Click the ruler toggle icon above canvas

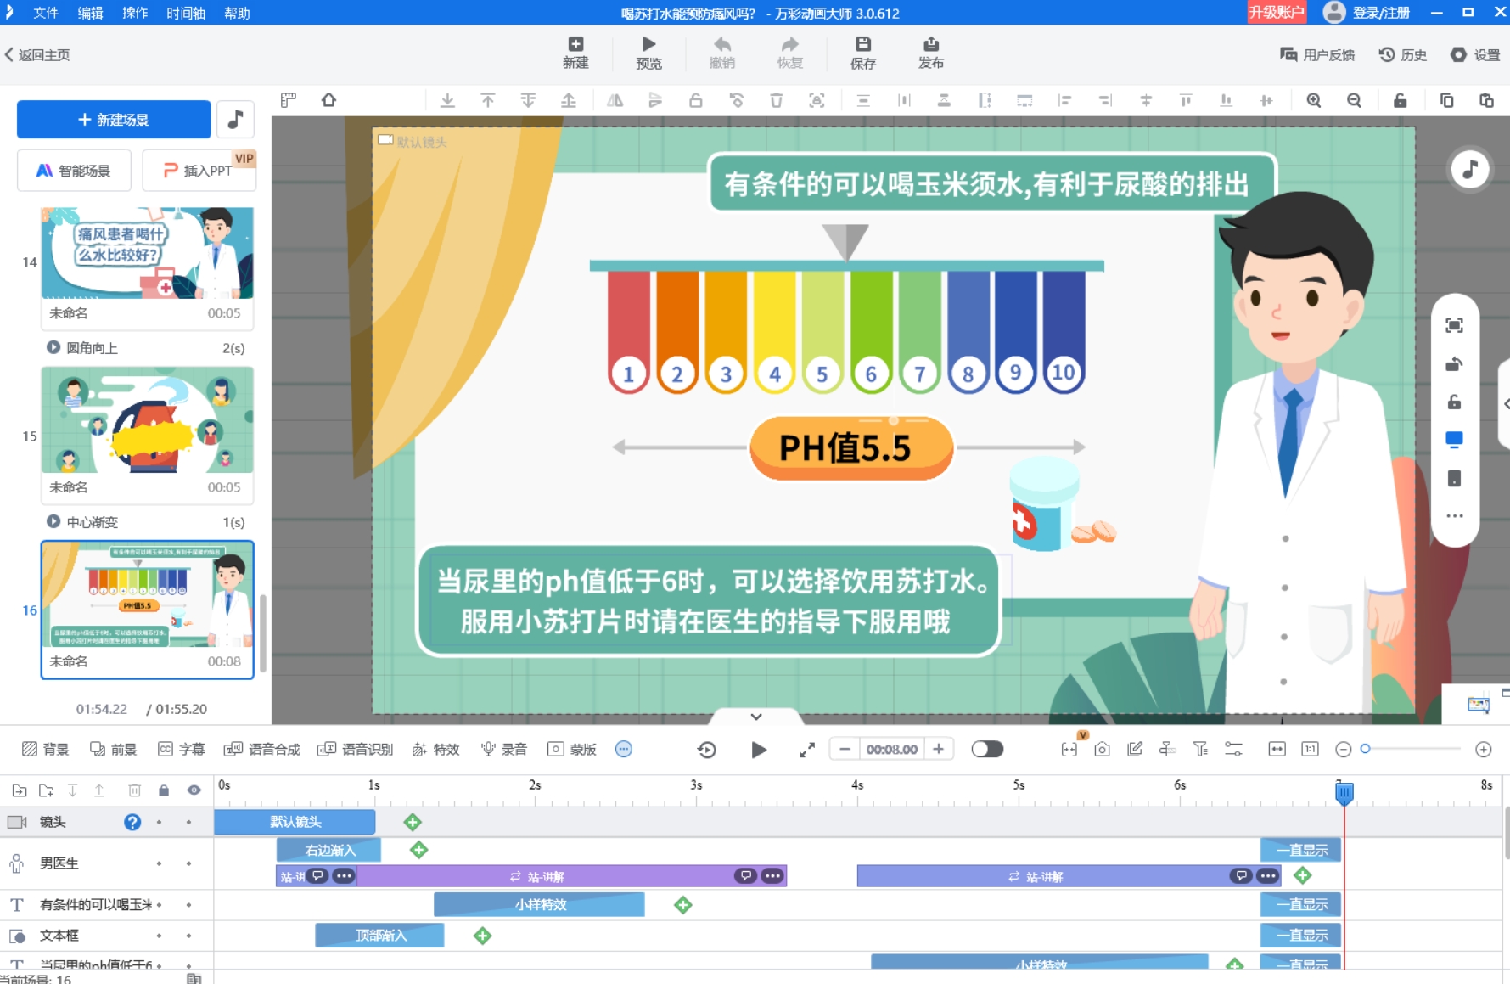point(289,100)
